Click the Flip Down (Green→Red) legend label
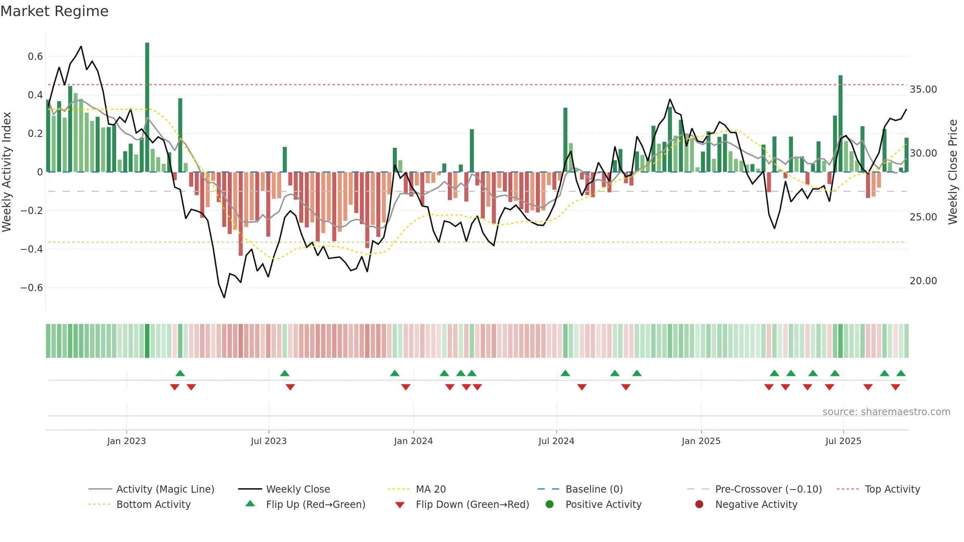This screenshot has width=964, height=542. [x=473, y=504]
